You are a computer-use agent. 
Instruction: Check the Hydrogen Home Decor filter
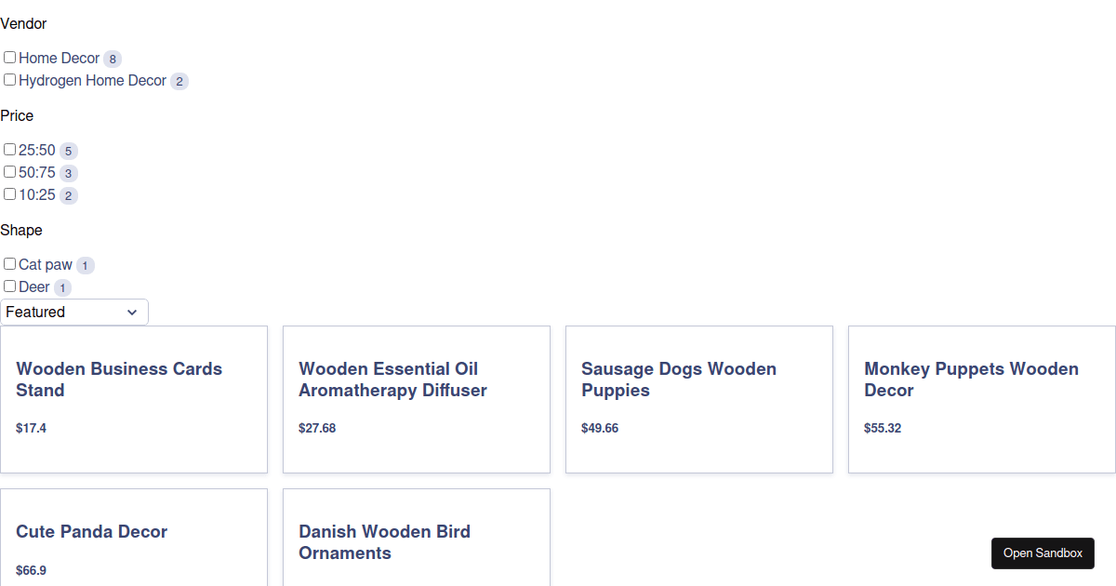10,80
